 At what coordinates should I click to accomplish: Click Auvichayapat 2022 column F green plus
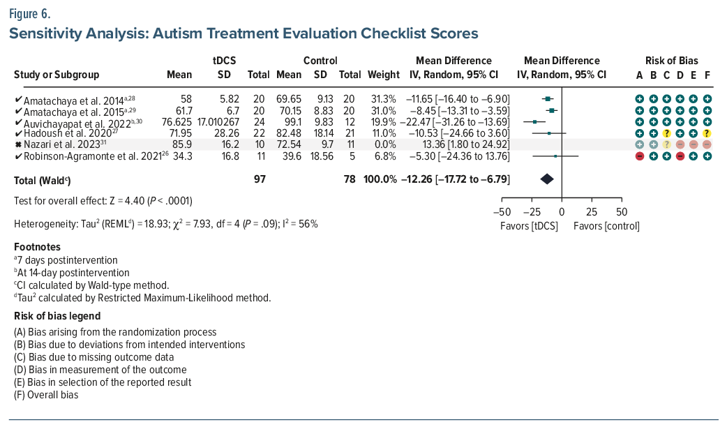[707, 121]
